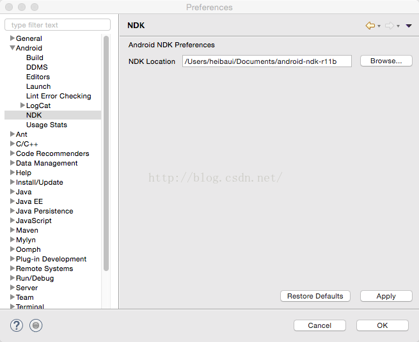Click the Apply button

point(386,296)
